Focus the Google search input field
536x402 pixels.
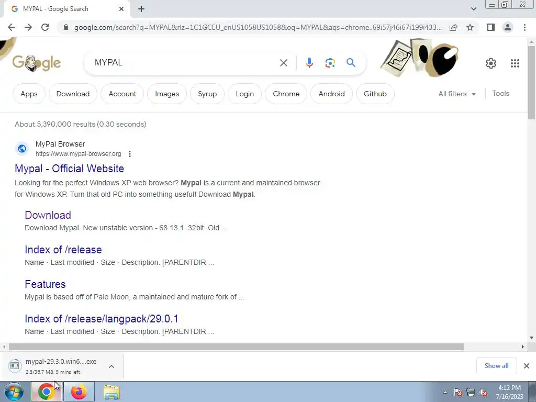pos(185,63)
